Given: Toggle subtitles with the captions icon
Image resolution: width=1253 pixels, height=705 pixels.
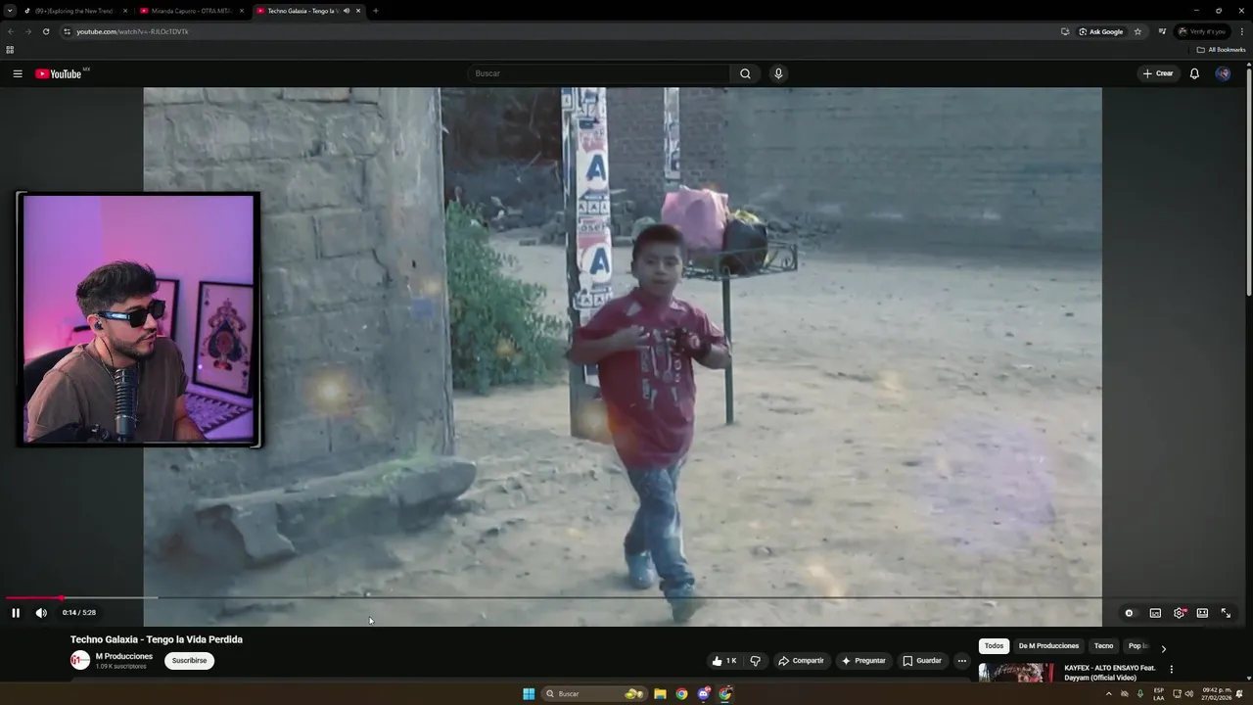Looking at the screenshot, I should (1155, 613).
